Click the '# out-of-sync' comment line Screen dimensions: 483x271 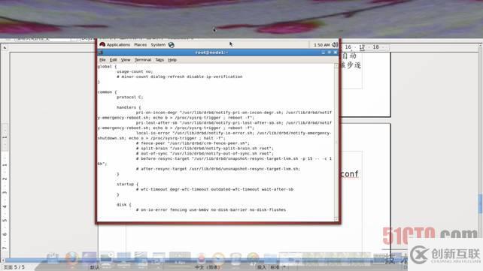pyautogui.click(x=205, y=153)
